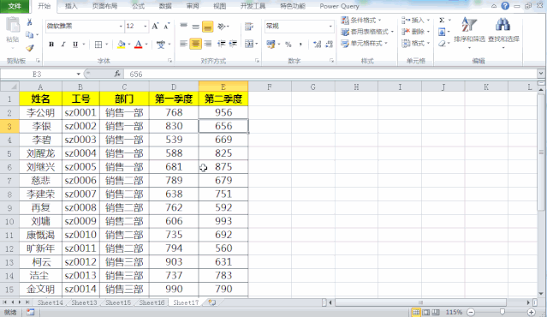Click the Wrap Text icon
Screen dimensions: 547x317
click(249, 27)
